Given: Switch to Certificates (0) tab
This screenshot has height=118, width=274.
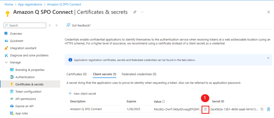Looking at the screenshot, I should [x=77, y=74].
